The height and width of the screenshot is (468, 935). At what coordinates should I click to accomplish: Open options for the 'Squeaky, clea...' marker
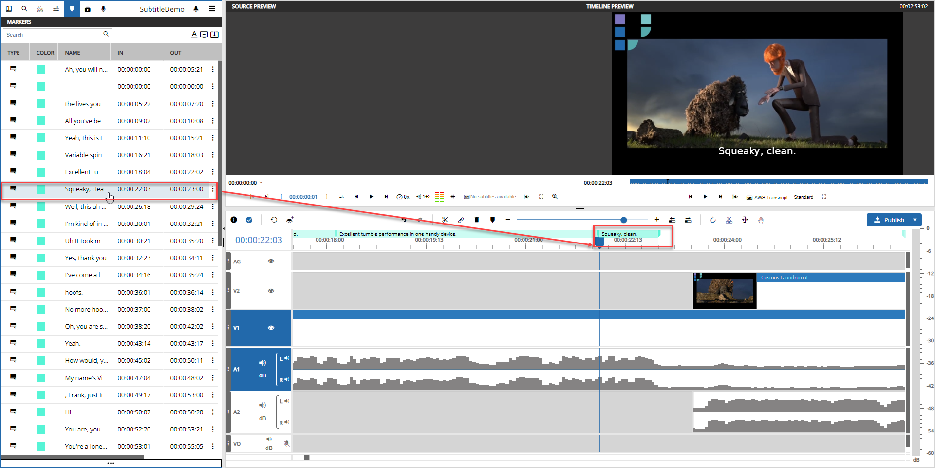coord(213,189)
